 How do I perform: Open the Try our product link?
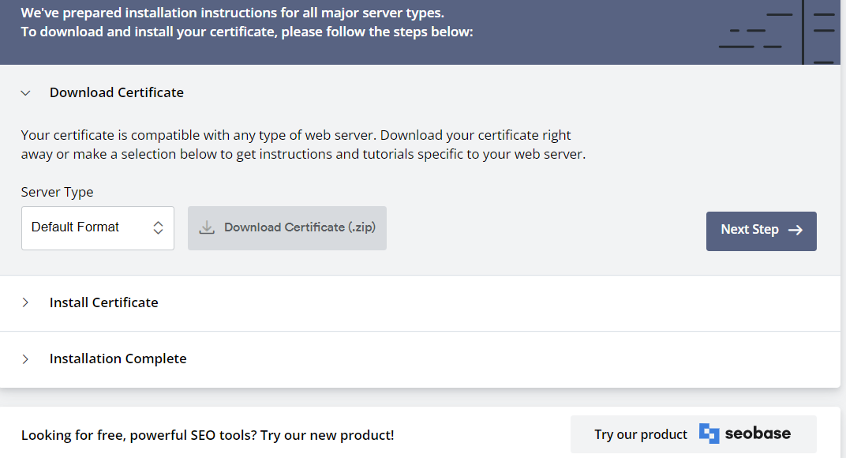tap(694, 434)
